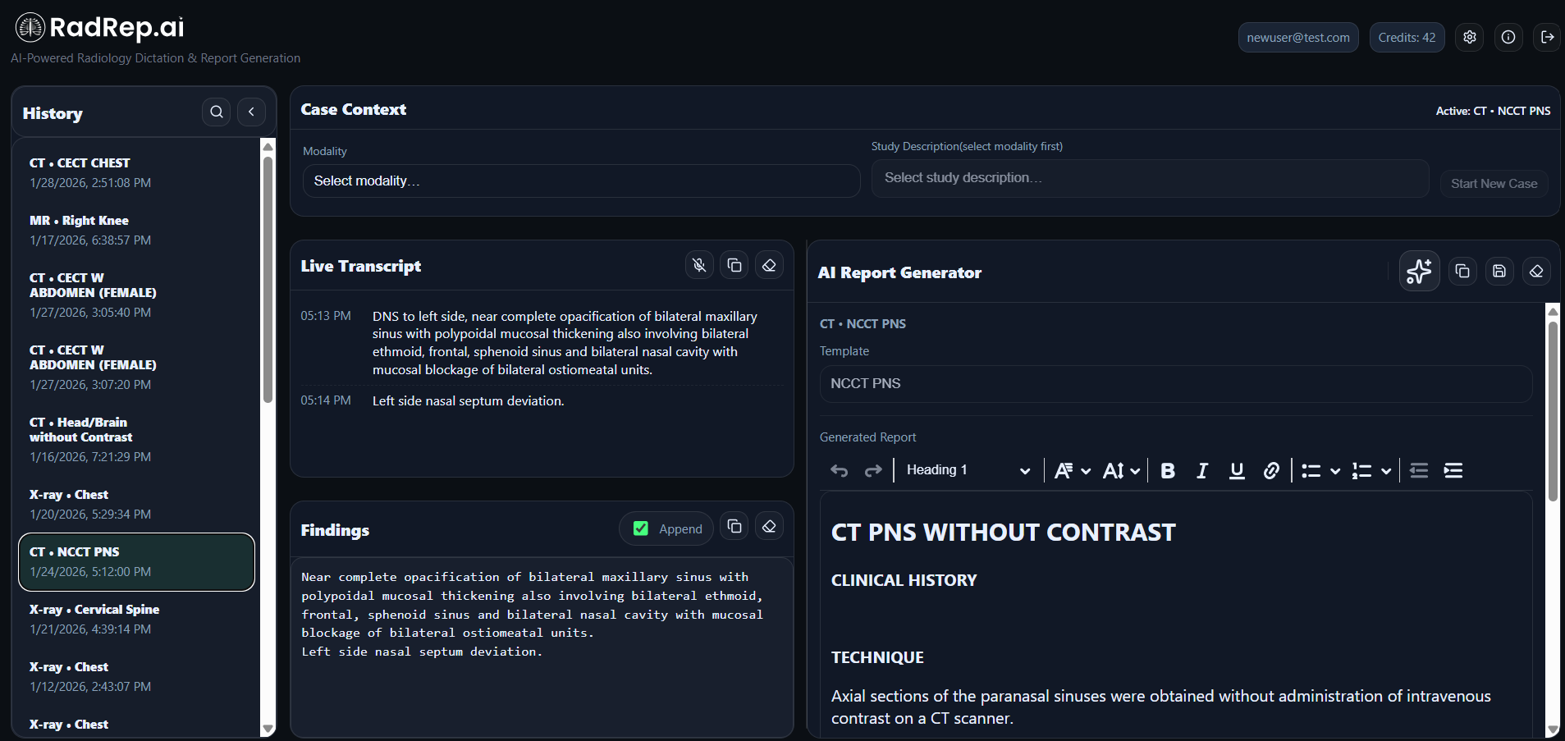Screen dimensions: 1565x741
Task: Copy the Live Transcript text
Action: [734, 264]
